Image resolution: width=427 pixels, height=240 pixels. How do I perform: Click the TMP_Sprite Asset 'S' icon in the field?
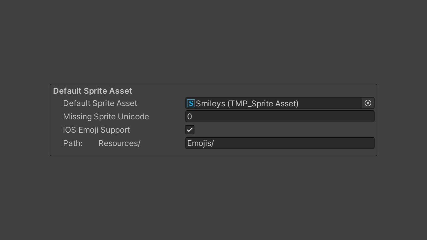click(190, 103)
